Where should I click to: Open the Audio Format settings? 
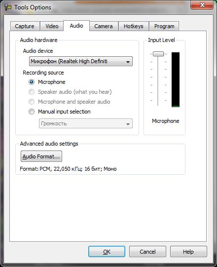(x=41, y=156)
